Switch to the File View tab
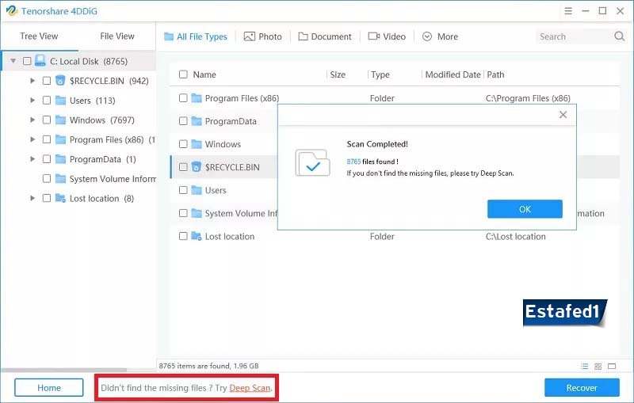This screenshot has height=403, width=634. pyautogui.click(x=117, y=36)
